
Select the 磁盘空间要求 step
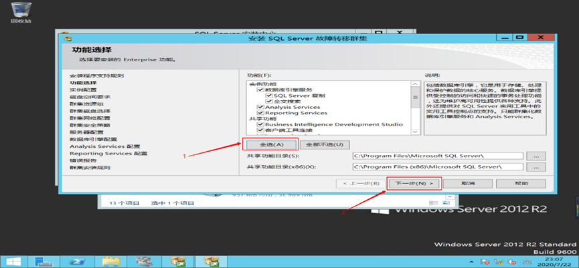click(90, 97)
